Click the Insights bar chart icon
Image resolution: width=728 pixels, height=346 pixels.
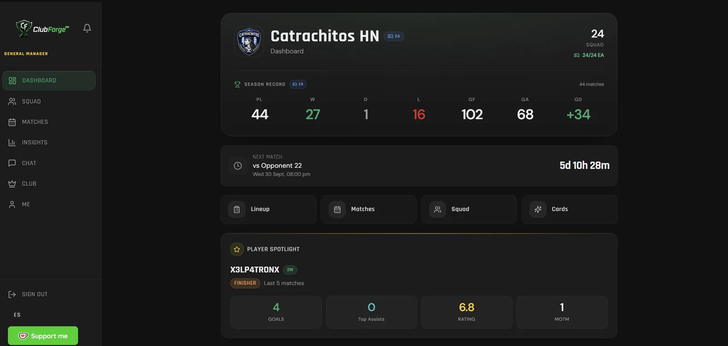tap(12, 142)
